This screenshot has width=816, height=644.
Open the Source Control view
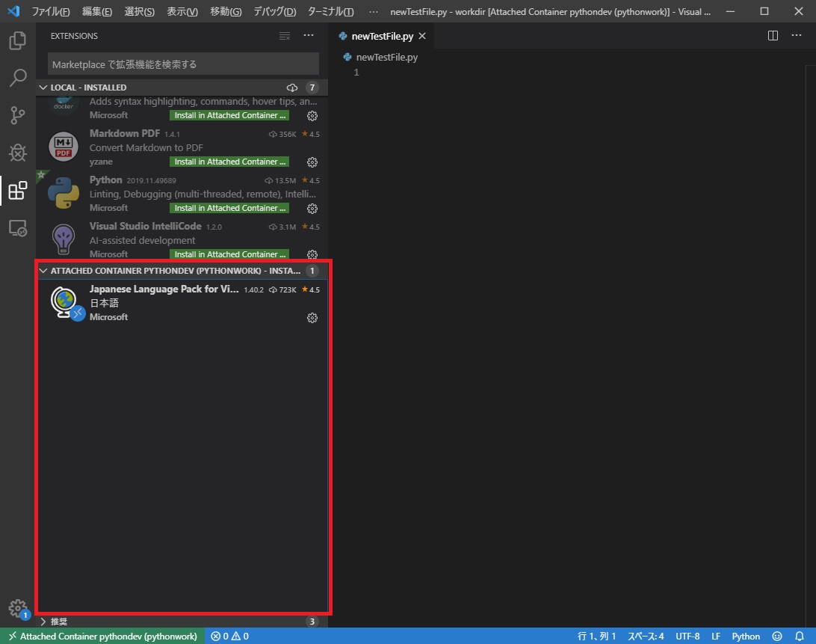coord(18,115)
